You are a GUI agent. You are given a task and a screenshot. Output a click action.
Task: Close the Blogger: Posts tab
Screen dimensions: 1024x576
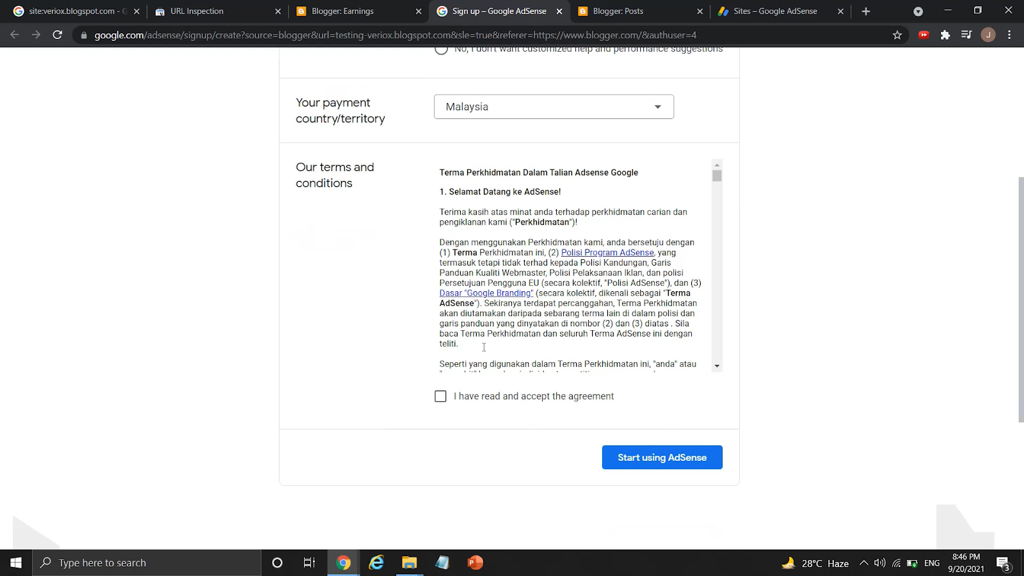(700, 12)
